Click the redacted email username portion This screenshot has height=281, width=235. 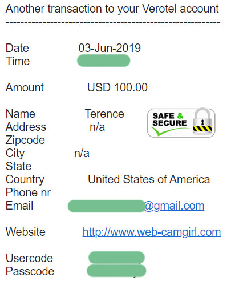[x=106, y=206]
